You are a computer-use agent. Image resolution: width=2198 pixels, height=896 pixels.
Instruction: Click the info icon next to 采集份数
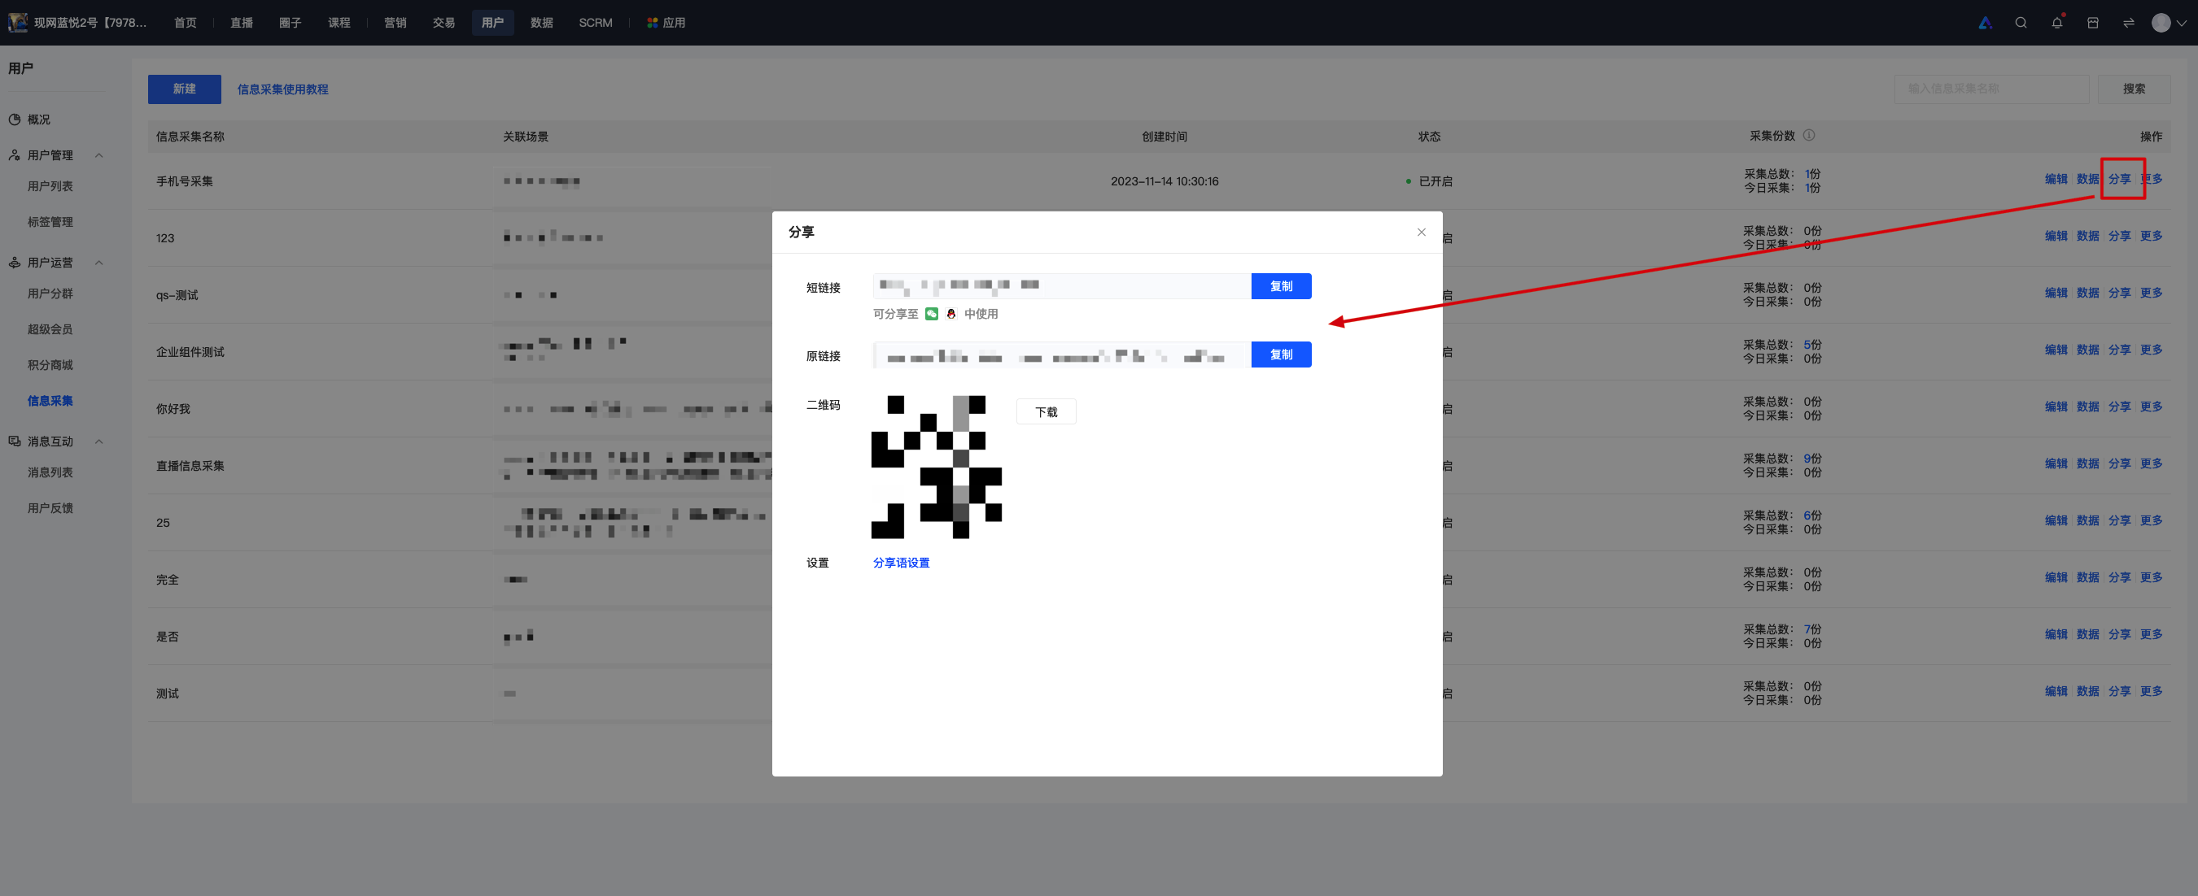[x=1809, y=136]
